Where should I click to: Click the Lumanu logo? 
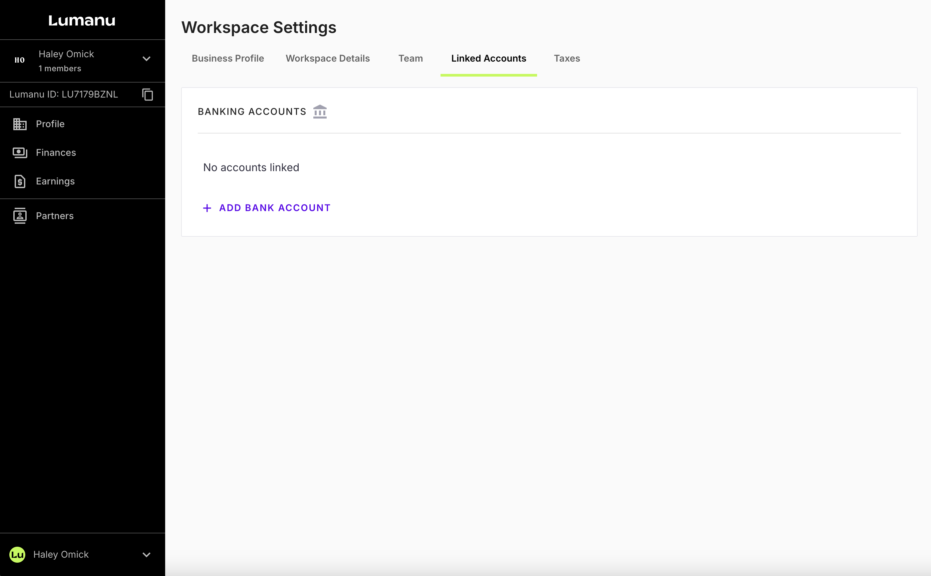82,20
